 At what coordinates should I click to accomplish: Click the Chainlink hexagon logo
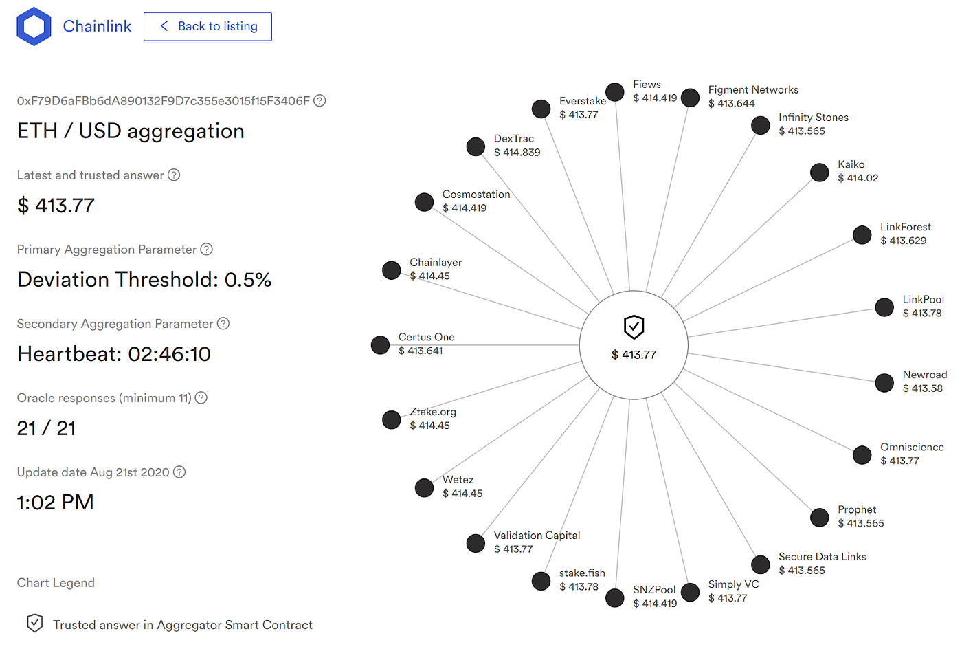[34, 26]
